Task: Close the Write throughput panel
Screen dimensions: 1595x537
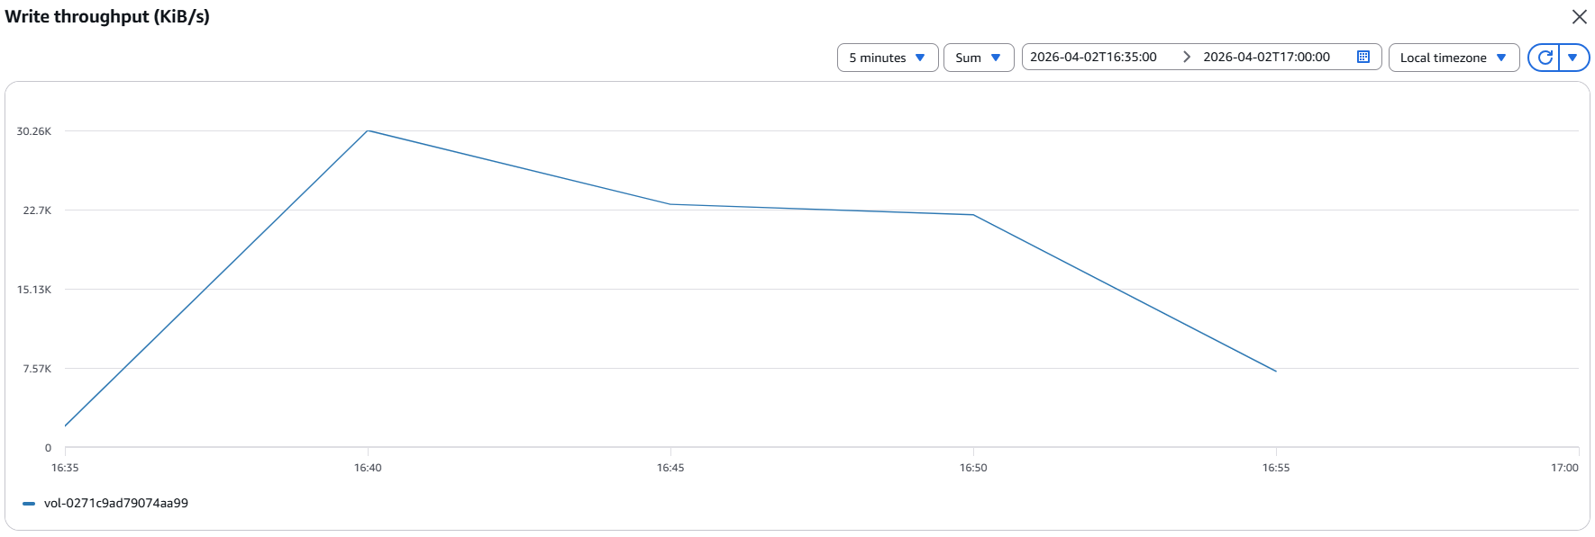Action: 1579,17
